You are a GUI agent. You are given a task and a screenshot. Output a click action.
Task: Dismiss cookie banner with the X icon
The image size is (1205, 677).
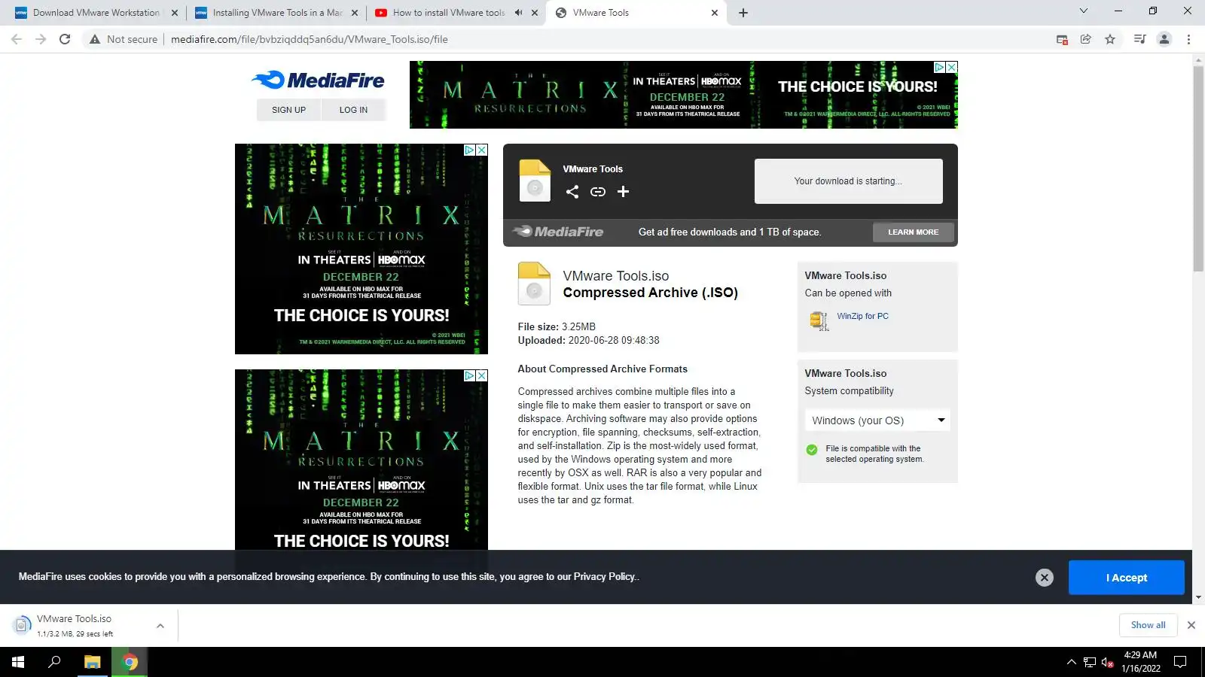[x=1044, y=577]
